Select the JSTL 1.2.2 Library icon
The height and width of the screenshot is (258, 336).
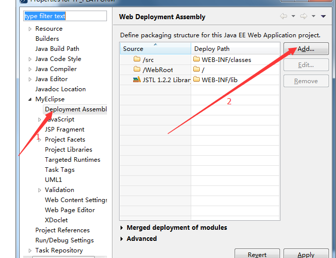[137, 80]
